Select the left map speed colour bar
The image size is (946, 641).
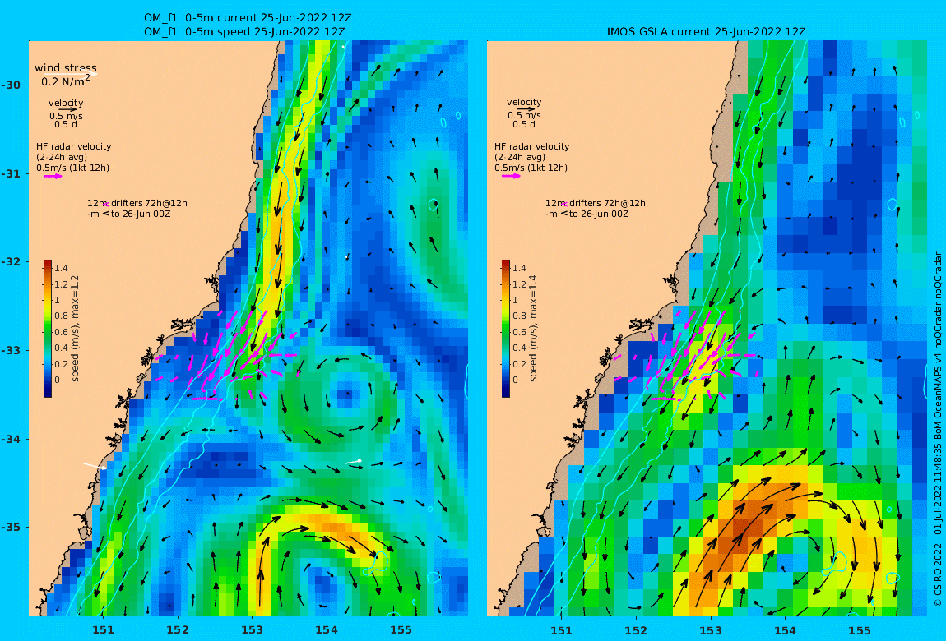[x=48, y=329]
